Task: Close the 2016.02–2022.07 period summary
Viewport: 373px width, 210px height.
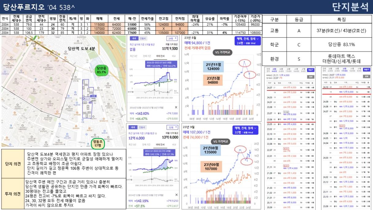Action: click(x=176, y=107)
